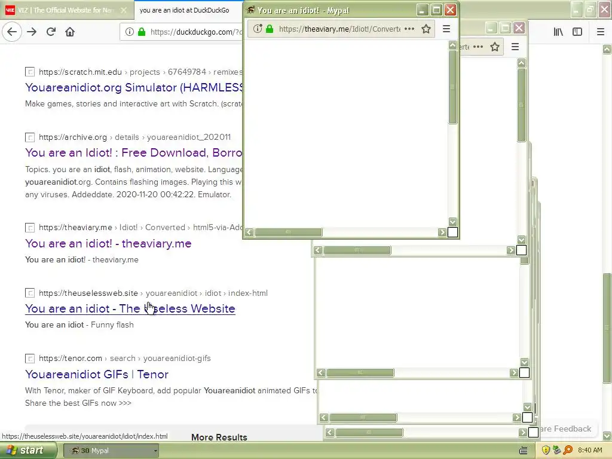Click the network tray icon beside the shield
Screen dimensions: 612x459
(x=557, y=450)
